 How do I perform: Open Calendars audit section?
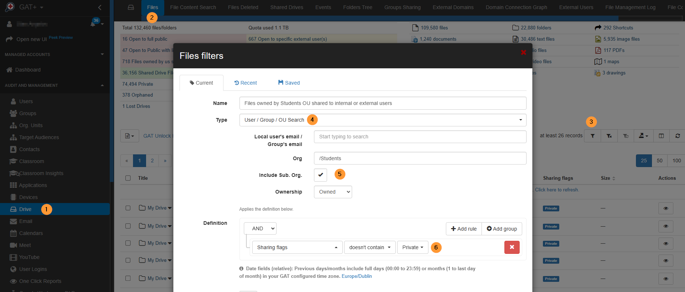[31, 233]
